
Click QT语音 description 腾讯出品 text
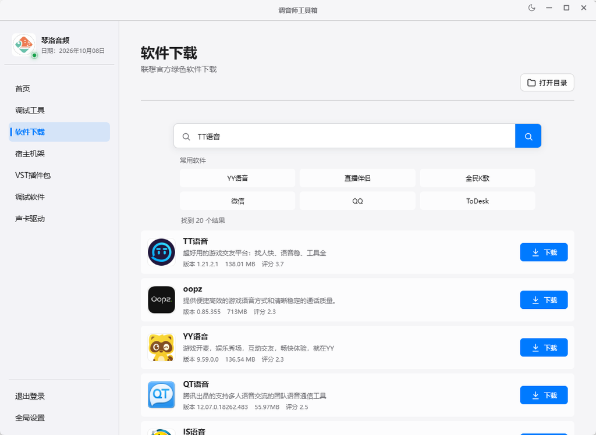coord(255,396)
